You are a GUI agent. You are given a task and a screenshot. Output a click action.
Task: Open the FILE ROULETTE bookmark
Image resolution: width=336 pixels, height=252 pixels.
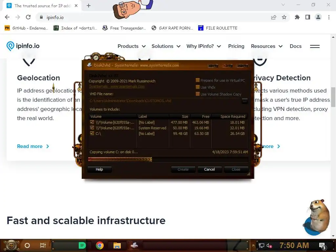(218, 28)
